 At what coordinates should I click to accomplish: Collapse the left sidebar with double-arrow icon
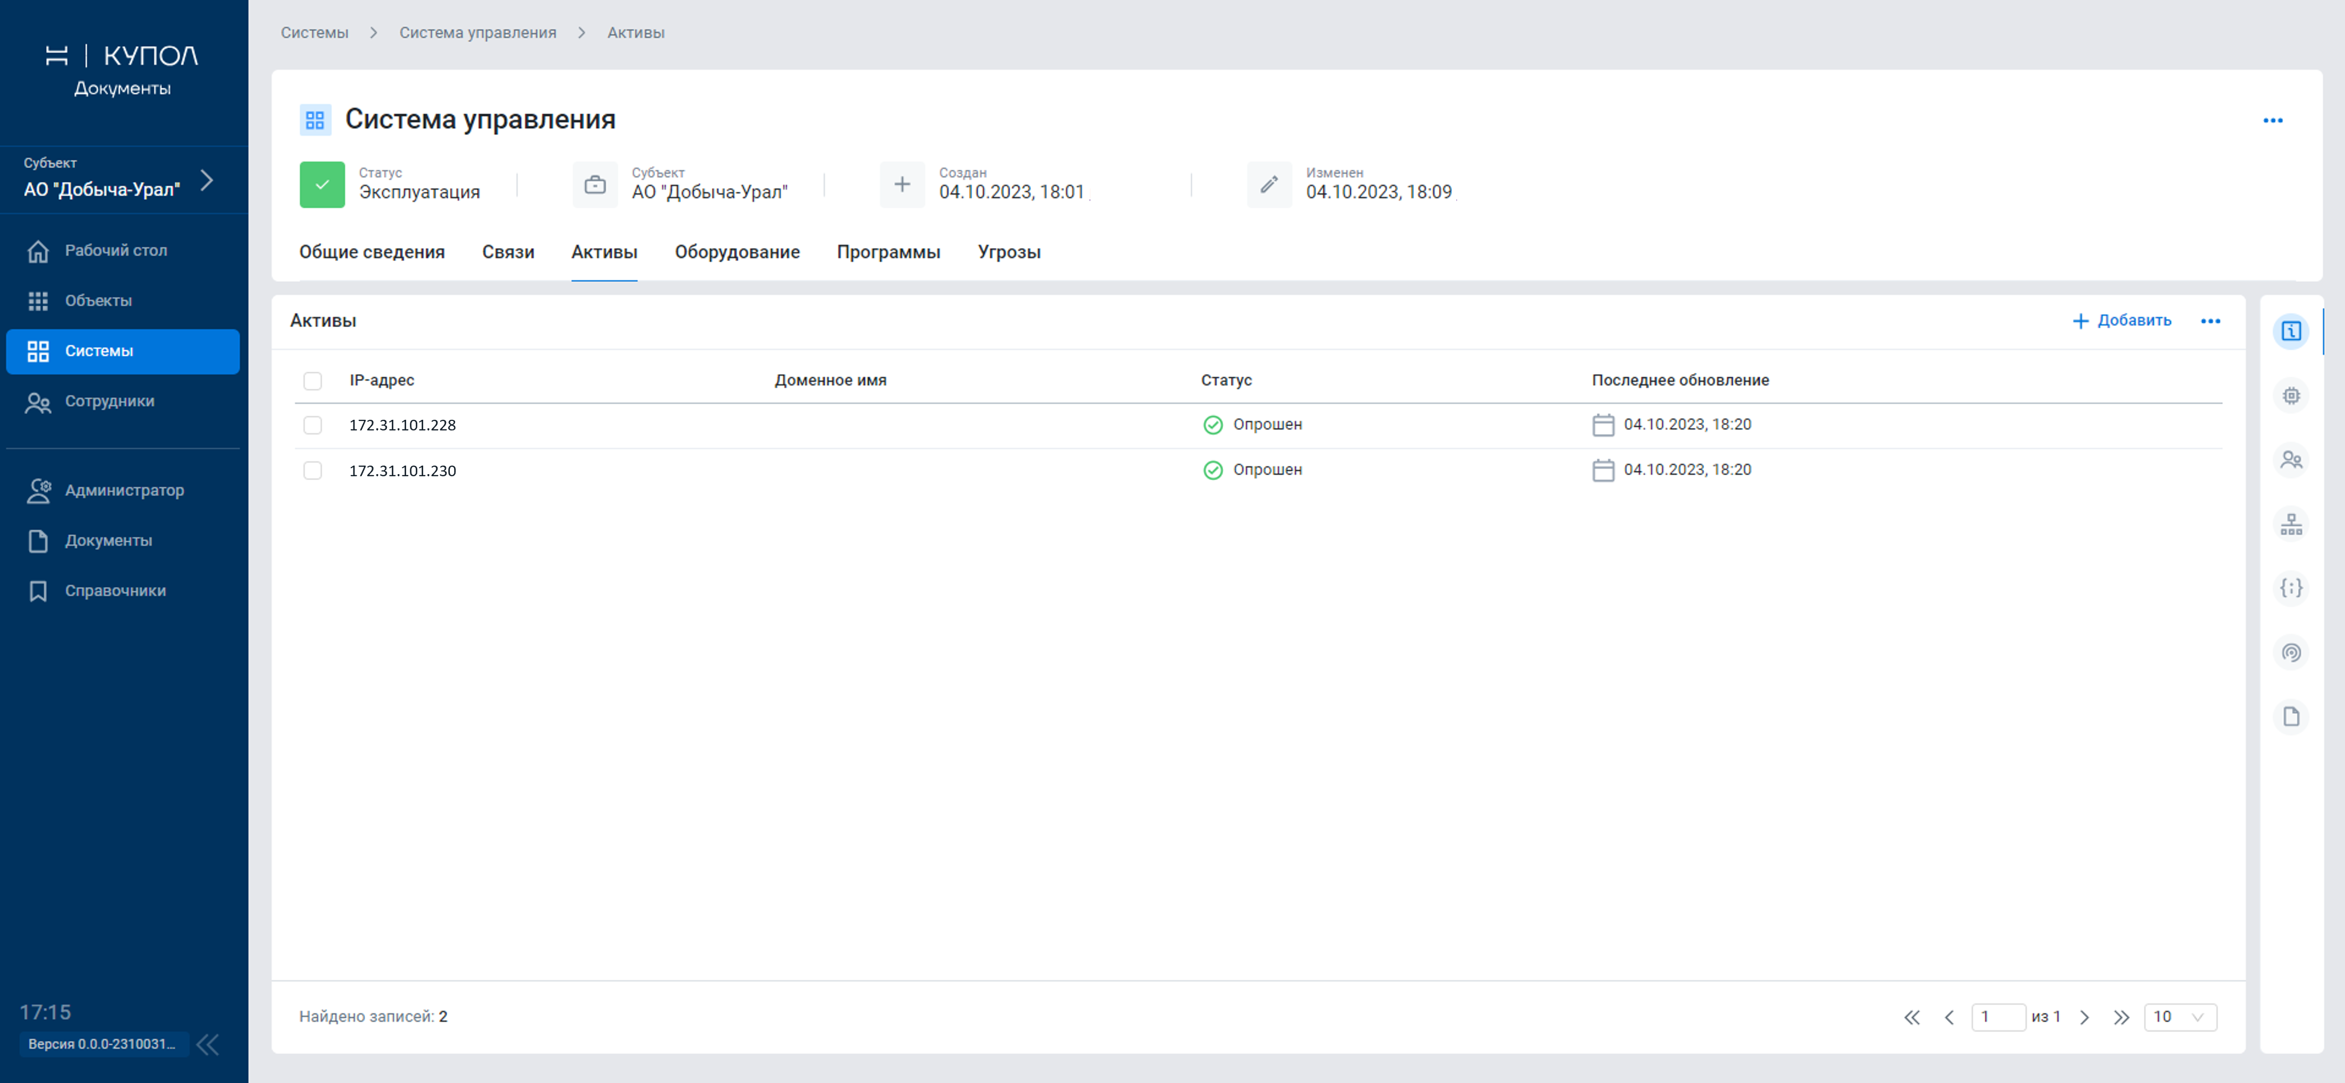point(208,1044)
